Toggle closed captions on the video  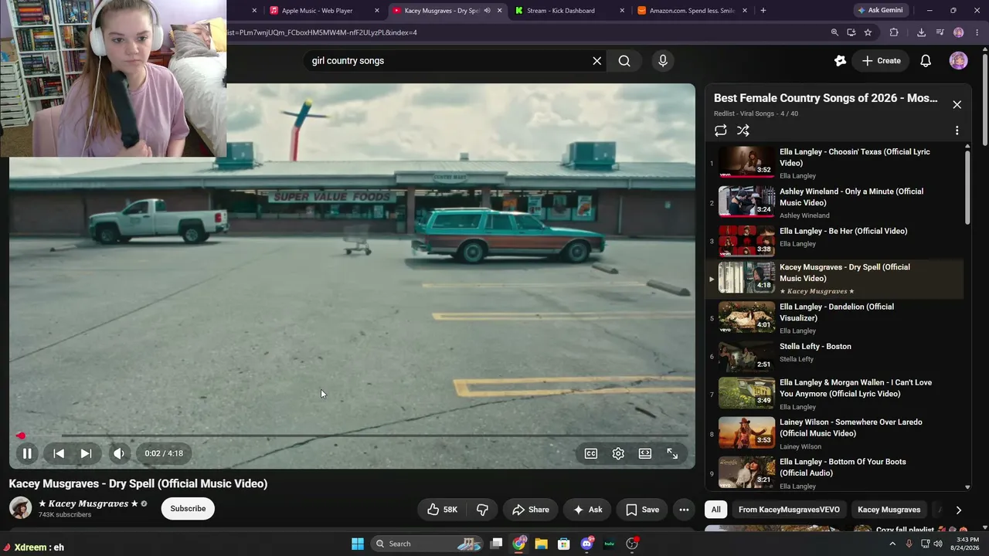click(x=591, y=453)
